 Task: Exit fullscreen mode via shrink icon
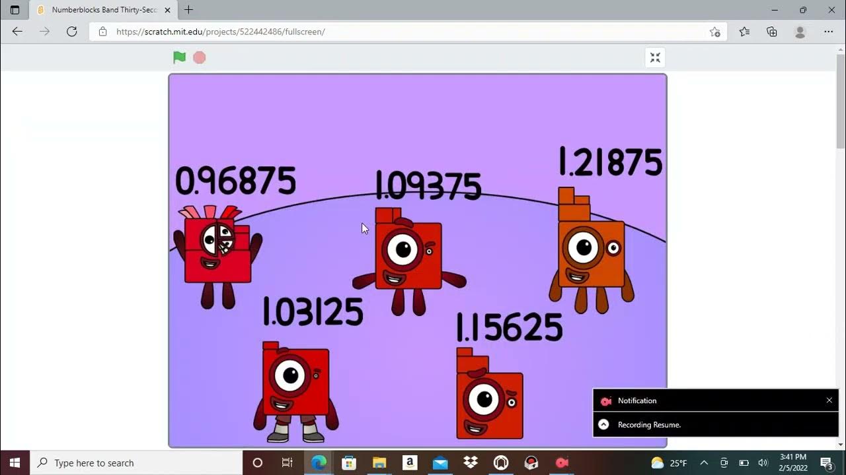pos(655,58)
